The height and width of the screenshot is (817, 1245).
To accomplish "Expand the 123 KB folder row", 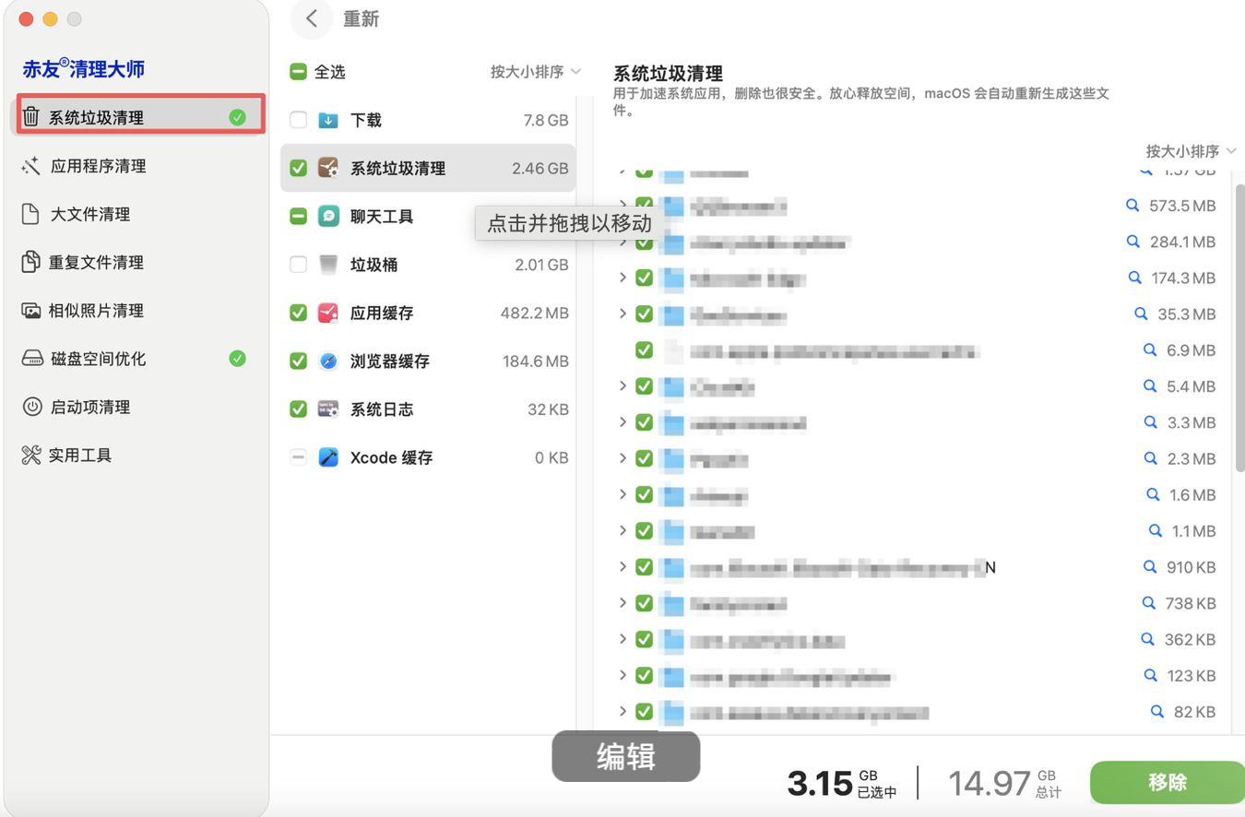I will 622,675.
